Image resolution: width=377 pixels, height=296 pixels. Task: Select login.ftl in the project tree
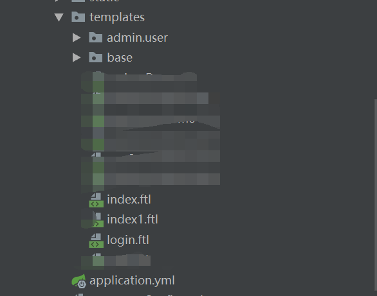(x=128, y=240)
